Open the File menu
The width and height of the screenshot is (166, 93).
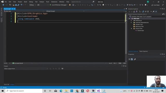[x=6, y=2]
